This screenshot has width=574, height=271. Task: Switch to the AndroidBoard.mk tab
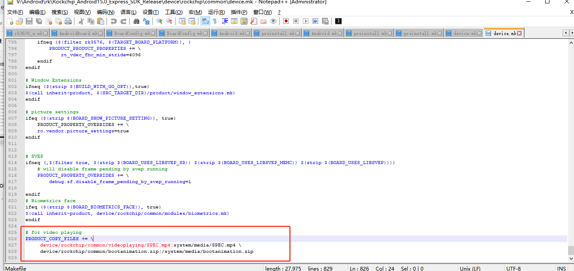pos(77,33)
